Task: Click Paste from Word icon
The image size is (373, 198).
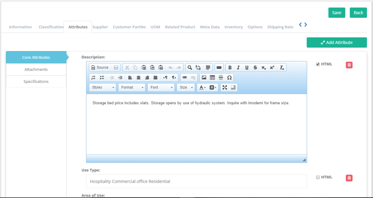Action: click(x=161, y=67)
